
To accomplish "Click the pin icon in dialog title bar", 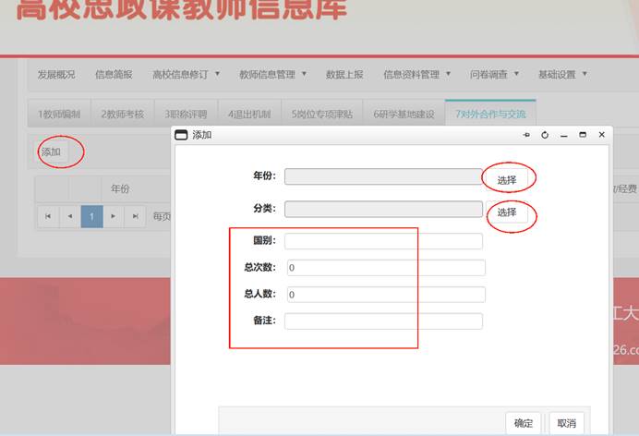I will pyautogui.click(x=526, y=135).
